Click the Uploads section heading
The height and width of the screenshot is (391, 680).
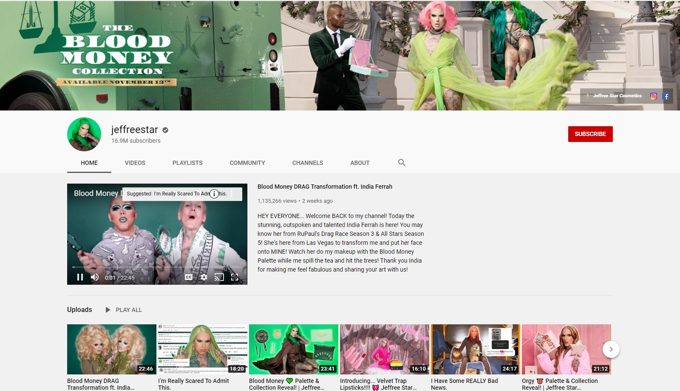click(x=79, y=309)
